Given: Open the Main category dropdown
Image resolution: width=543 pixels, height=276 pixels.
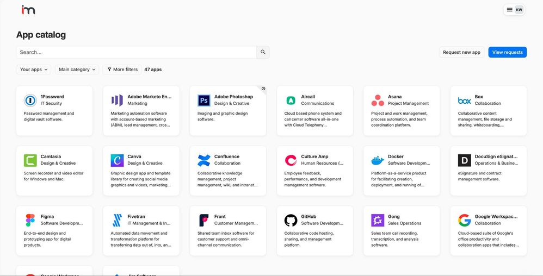Looking at the screenshot, I should click(77, 70).
